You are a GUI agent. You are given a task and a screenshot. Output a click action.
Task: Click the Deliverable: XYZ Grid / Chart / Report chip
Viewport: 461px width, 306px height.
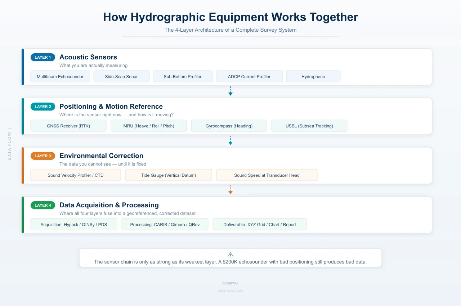coord(260,224)
